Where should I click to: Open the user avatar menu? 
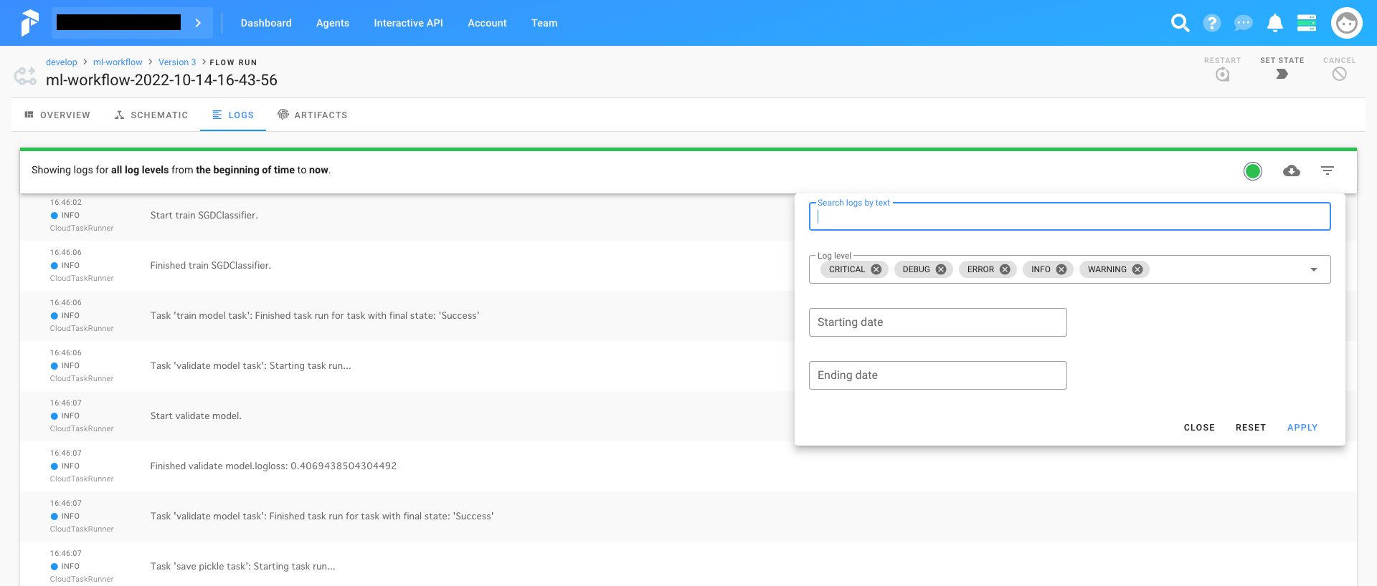[x=1346, y=23]
